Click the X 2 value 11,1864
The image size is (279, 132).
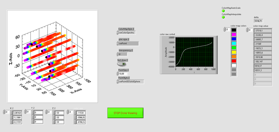pos(17,117)
